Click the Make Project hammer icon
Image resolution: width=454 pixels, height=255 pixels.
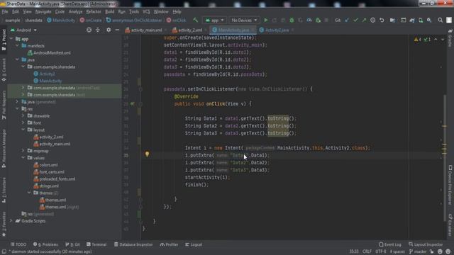point(196,21)
